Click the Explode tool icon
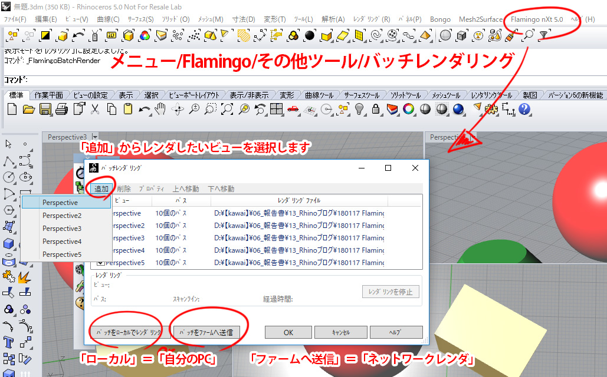The height and width of the screenshot is (377, 607). coord(25,277)
